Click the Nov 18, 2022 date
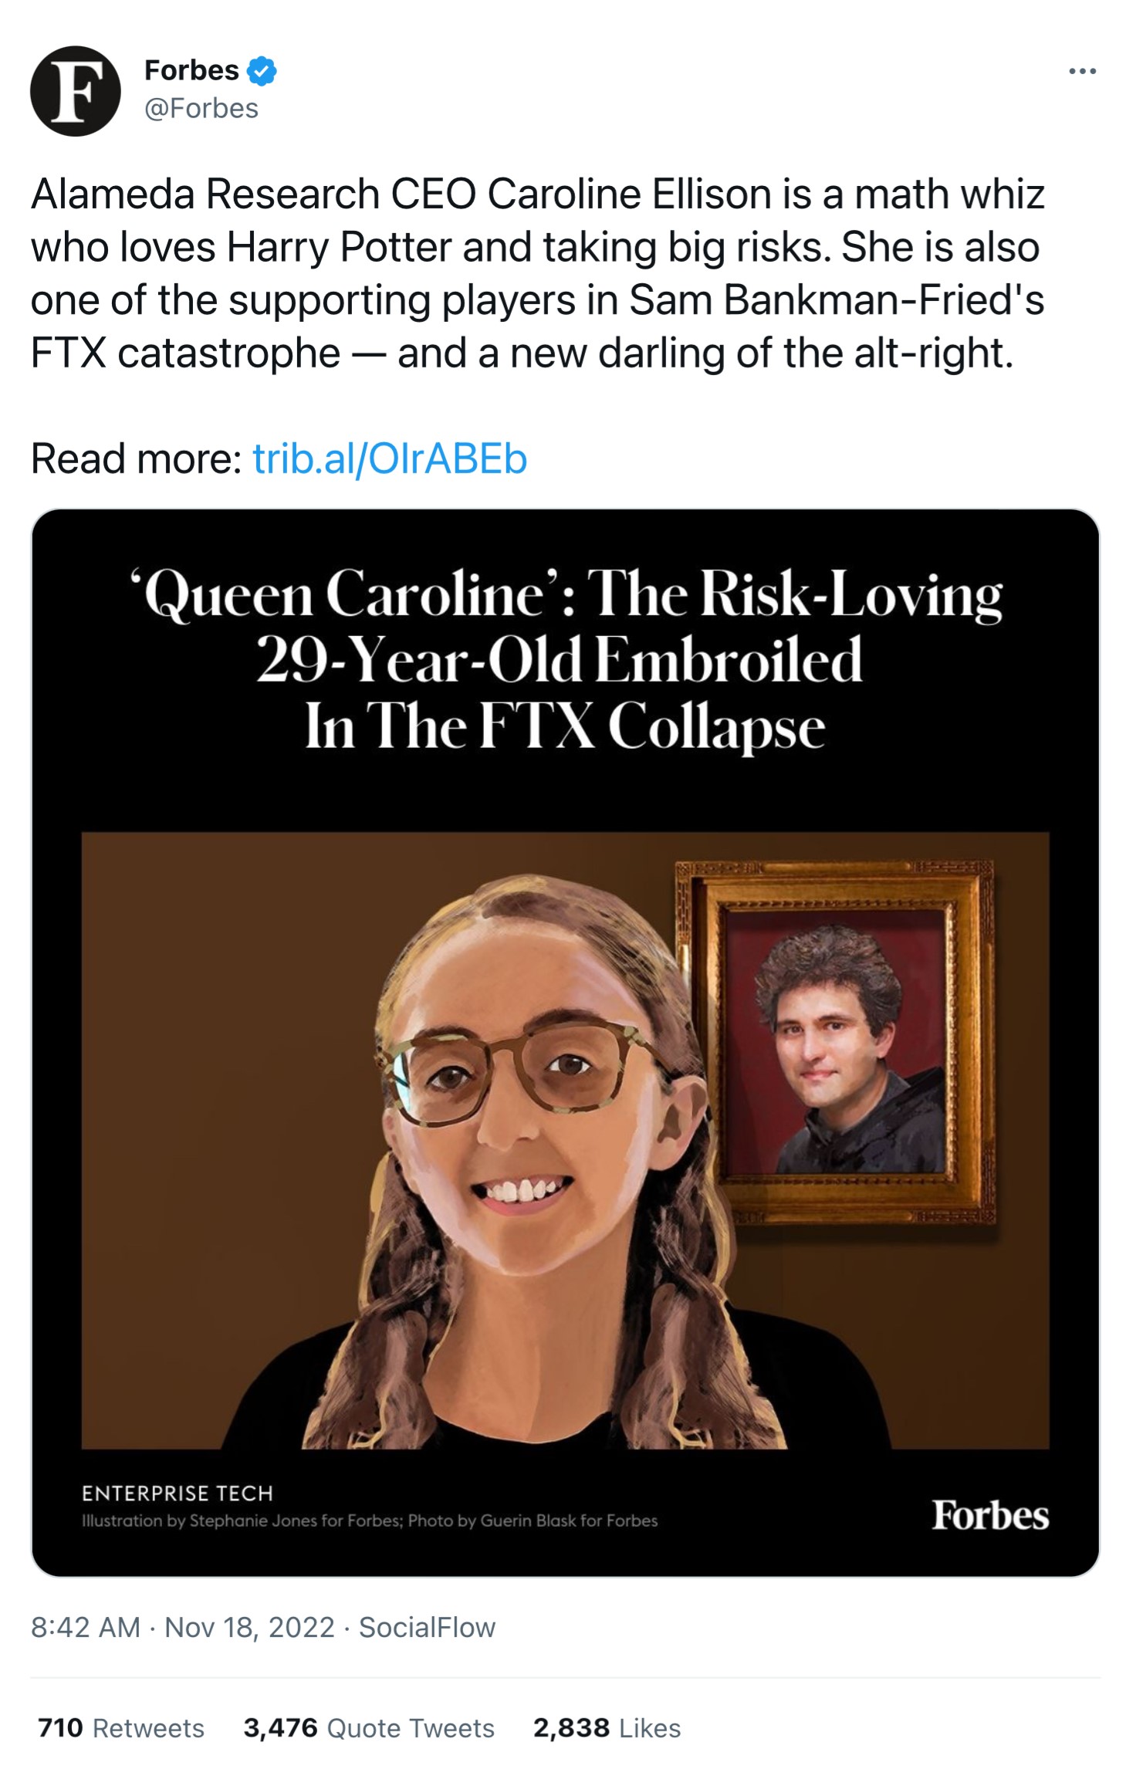Image resolution: width=1126 pixels, height=1776 pixels. (249, 1627)
